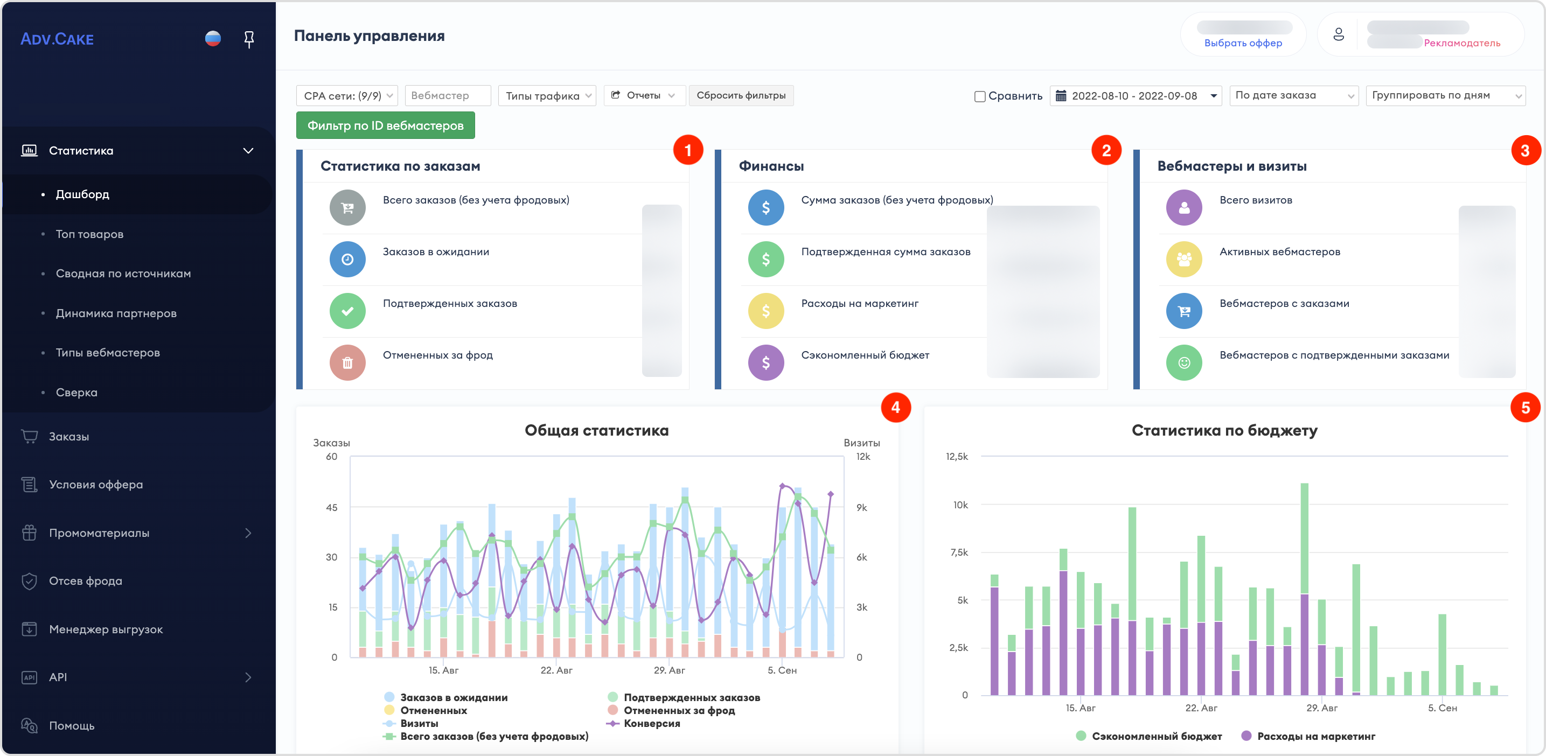This screenshot has height=756, width=1546.
Task: Click the Выбрать оффер link
Action: click(x=1243, y=43)
